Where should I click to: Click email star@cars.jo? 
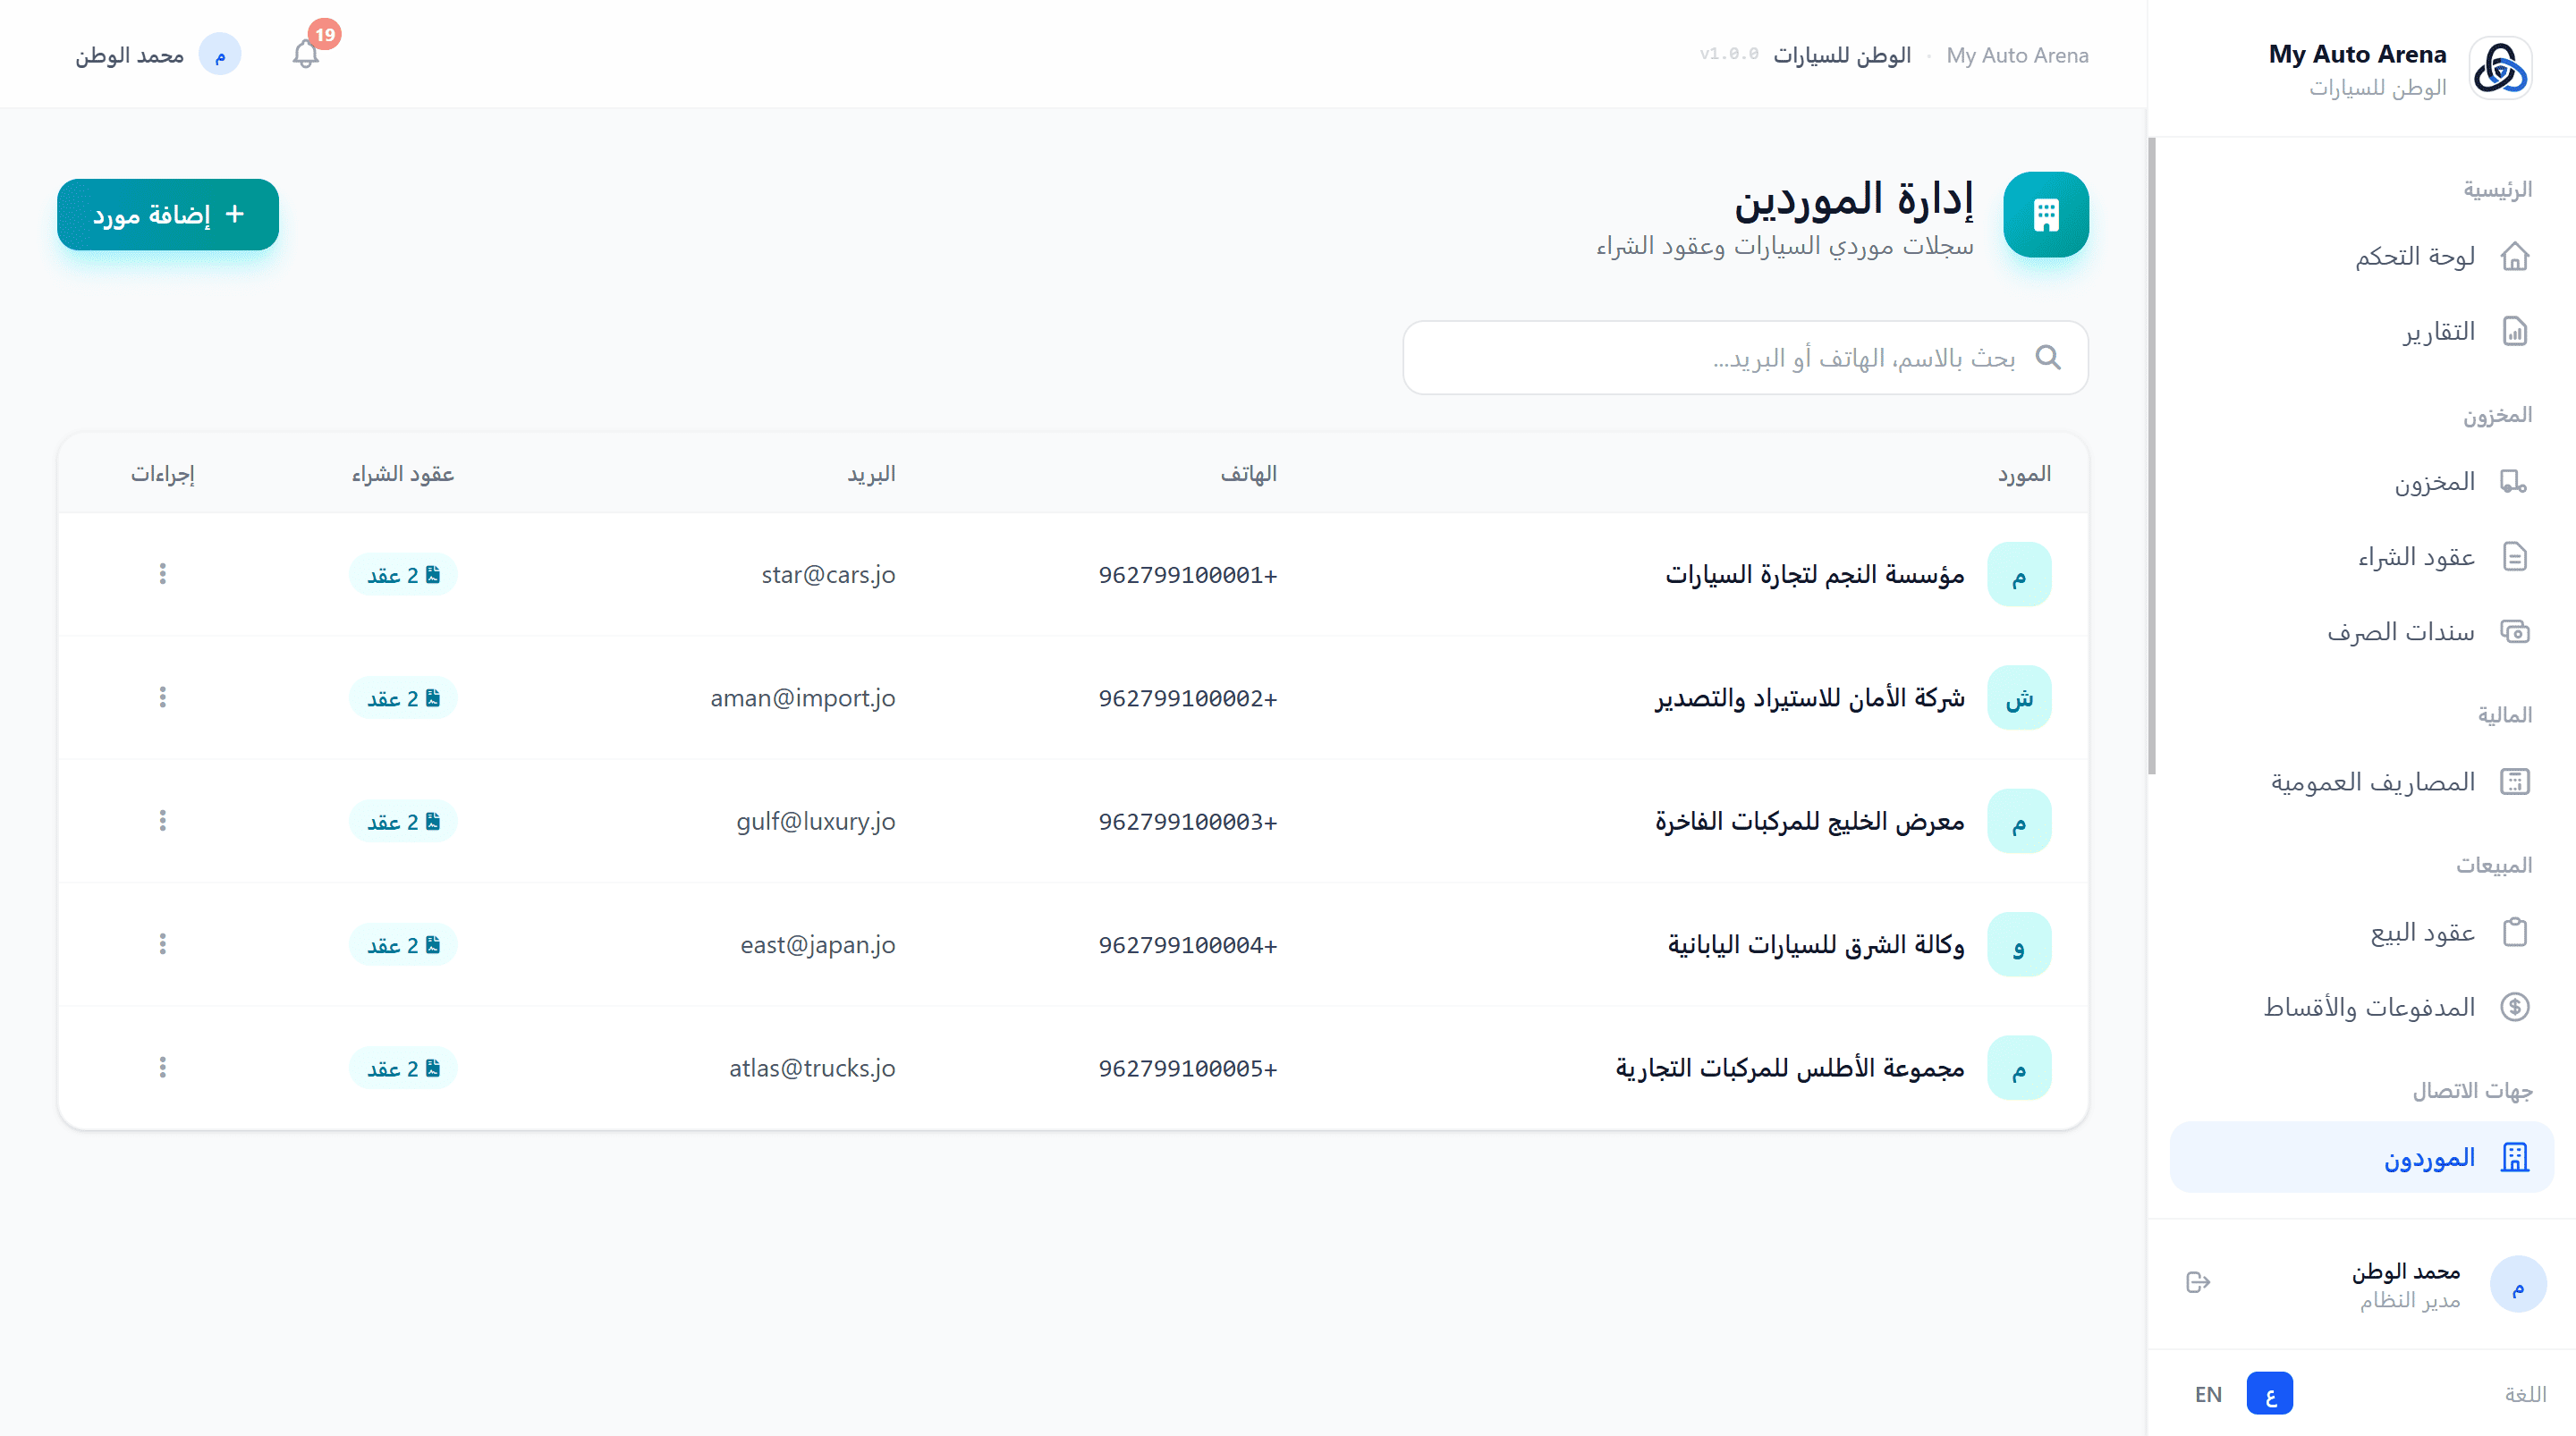pos(828,575)
